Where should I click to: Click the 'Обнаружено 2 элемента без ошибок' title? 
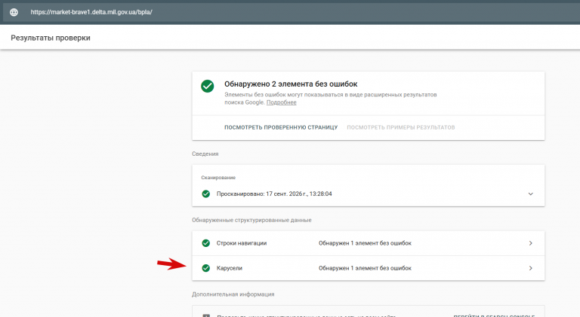coord(291,84)
